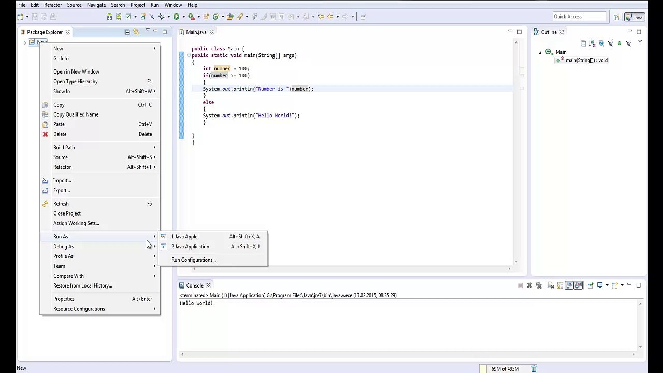
Task: Click Collapse All icon in Outline
Action: point(583,43)
